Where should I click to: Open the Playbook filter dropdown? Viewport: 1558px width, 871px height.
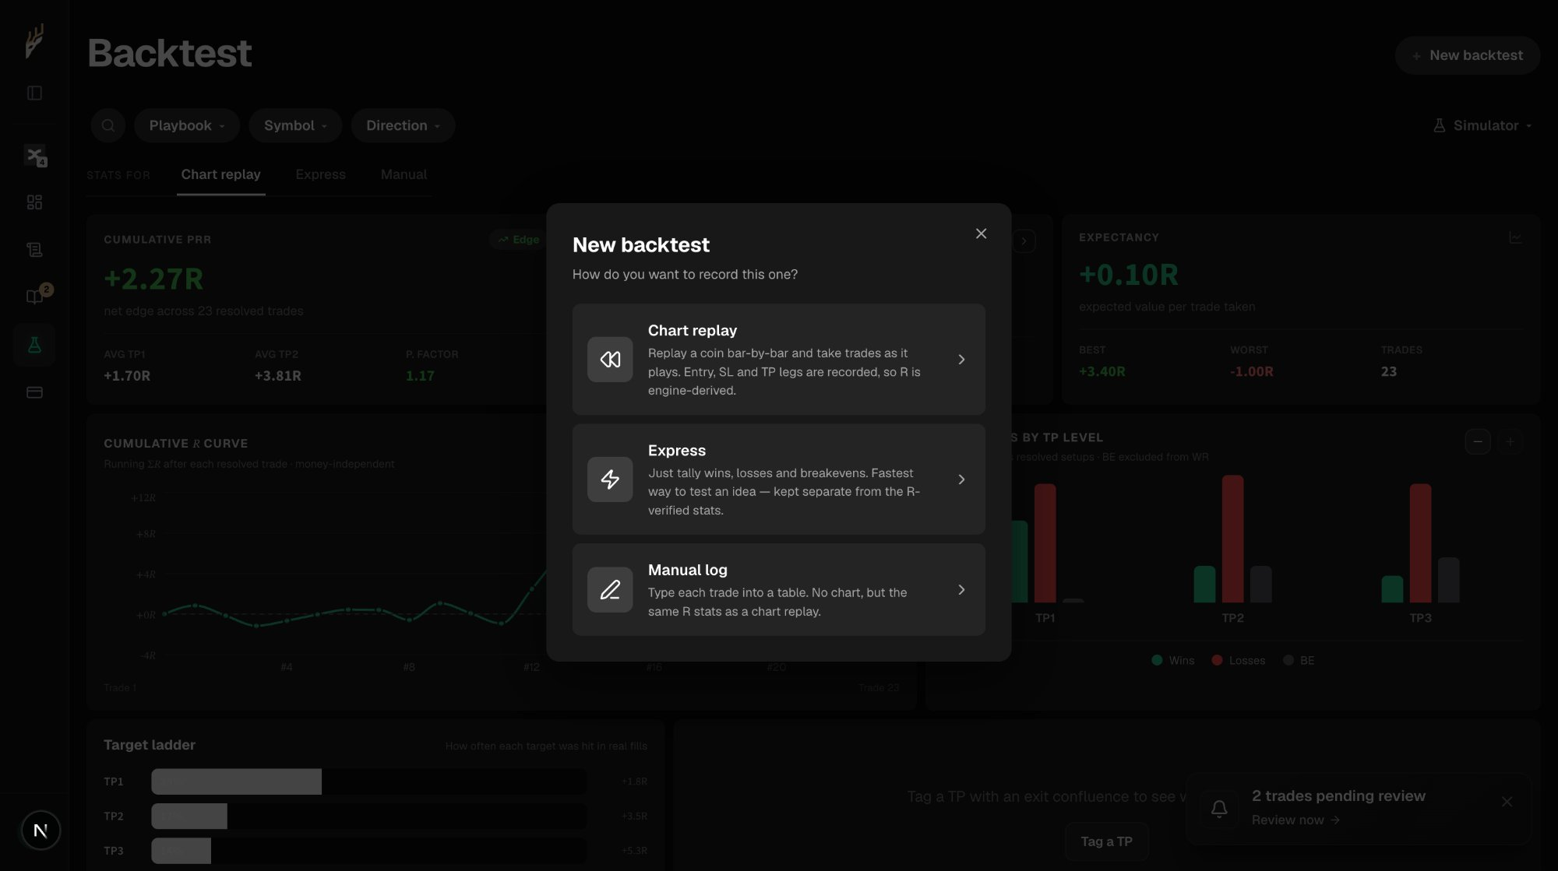tap(187, 125)
